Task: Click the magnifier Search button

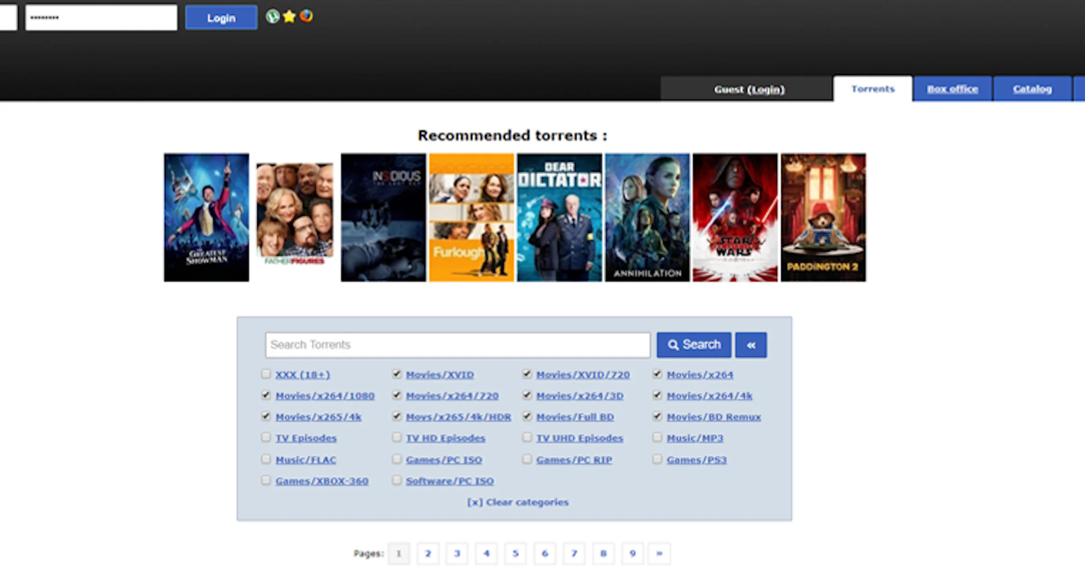Action: tap(693, 345)
